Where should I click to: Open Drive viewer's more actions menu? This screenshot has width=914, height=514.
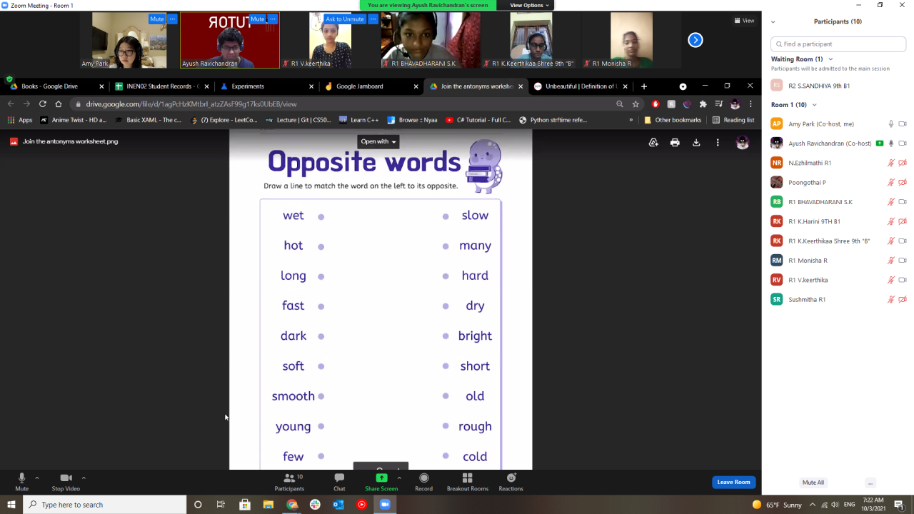718,142
